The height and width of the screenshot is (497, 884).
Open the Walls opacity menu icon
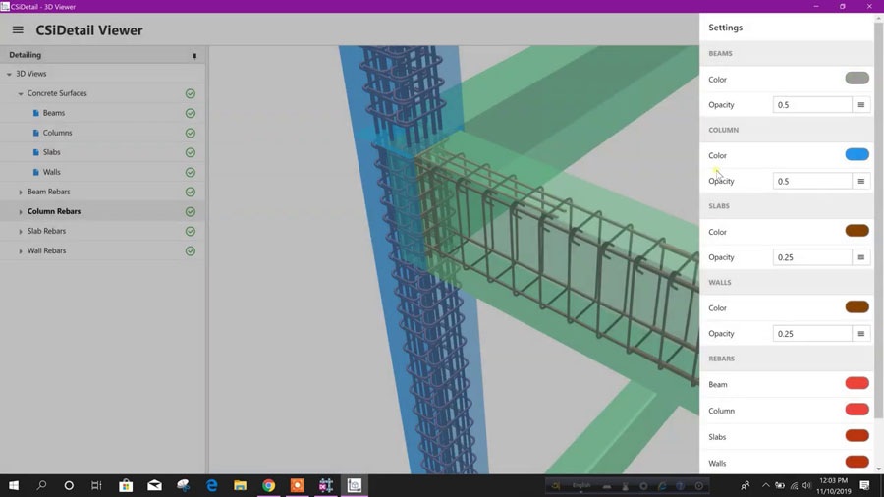[861, 334]
